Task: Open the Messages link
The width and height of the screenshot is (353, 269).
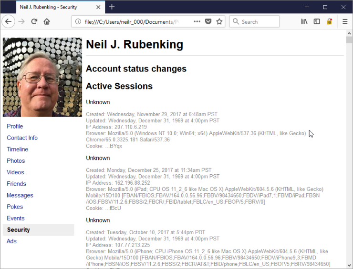Action: click(x=20, y=195)
